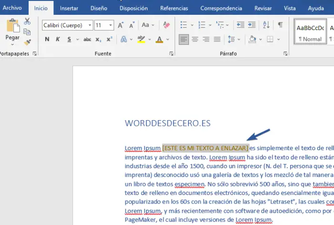This screenshot has width=334, height=225.
Task: Decrease font size with the small A icon
Action: pos(132,25)
